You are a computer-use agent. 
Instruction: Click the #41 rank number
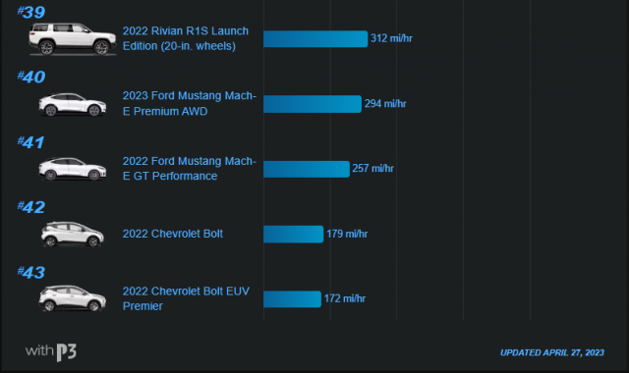tap(30, 142)
